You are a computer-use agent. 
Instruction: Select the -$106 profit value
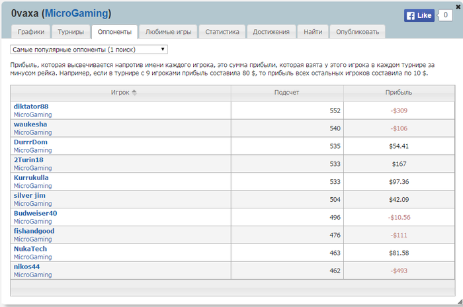point(399,128)
